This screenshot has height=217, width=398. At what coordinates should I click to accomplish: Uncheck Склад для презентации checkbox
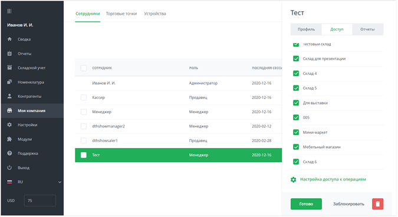pyautogui.click(x=296, y=58)
